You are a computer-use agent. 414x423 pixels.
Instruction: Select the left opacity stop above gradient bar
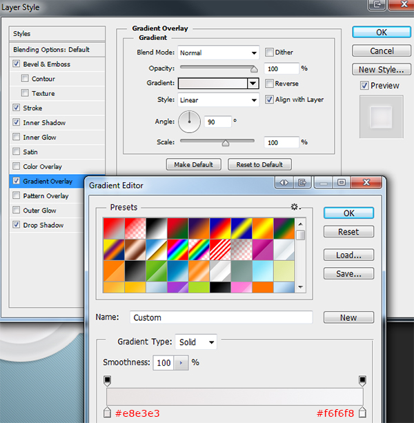(107, 380)
